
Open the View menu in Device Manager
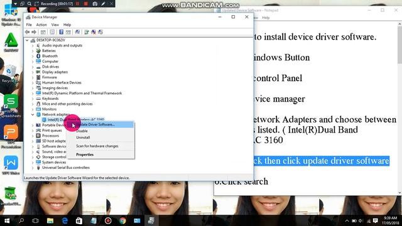pos(55,25)
